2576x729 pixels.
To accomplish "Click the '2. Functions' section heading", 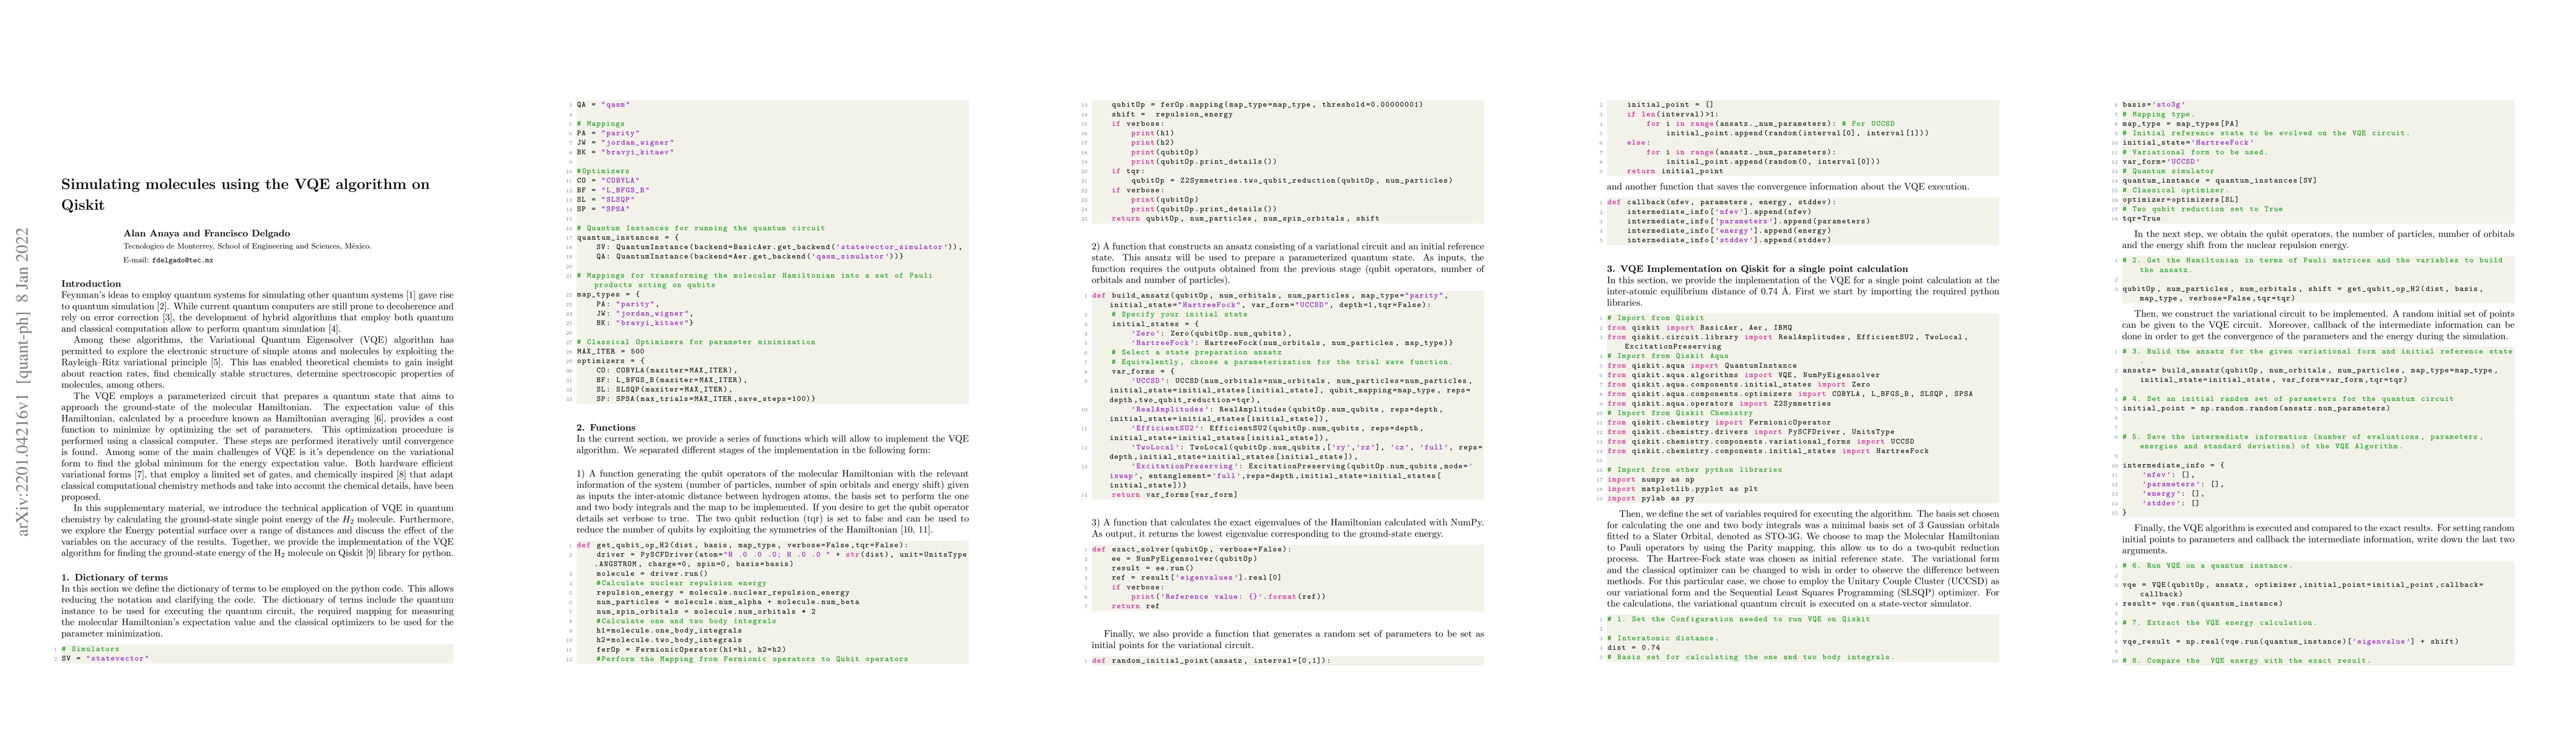I will [x=606, y=427].
